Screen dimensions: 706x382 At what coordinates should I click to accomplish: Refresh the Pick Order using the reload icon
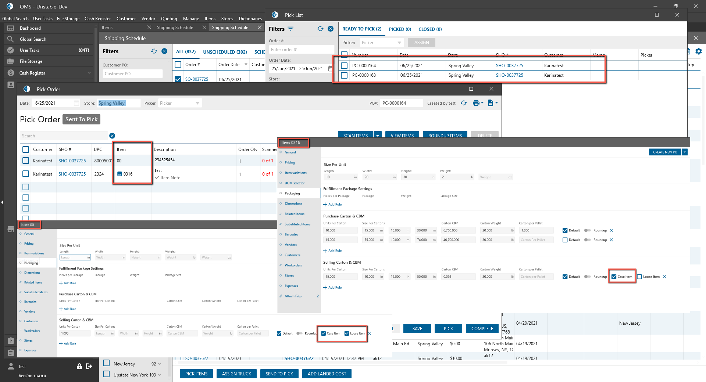coord(464,103)
